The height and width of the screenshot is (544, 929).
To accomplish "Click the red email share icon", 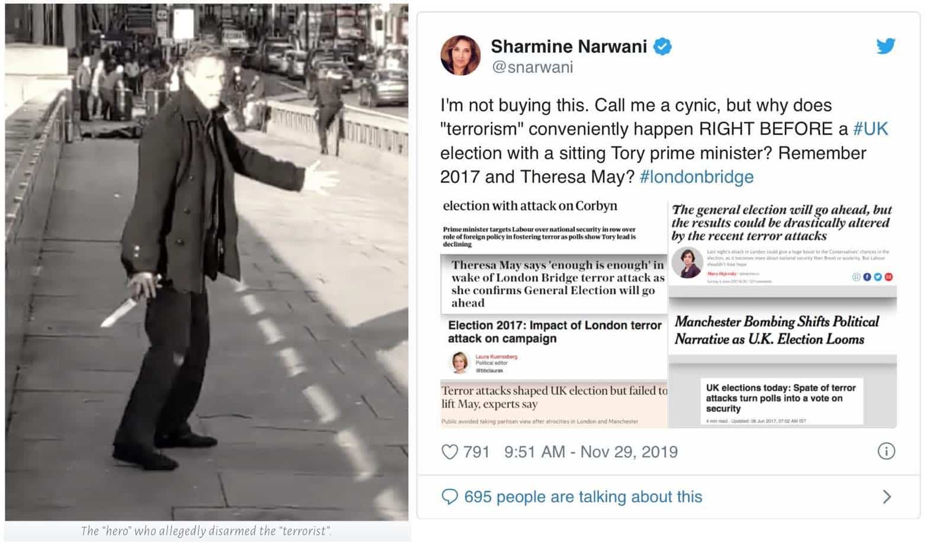I will click(x=888, y=277).
